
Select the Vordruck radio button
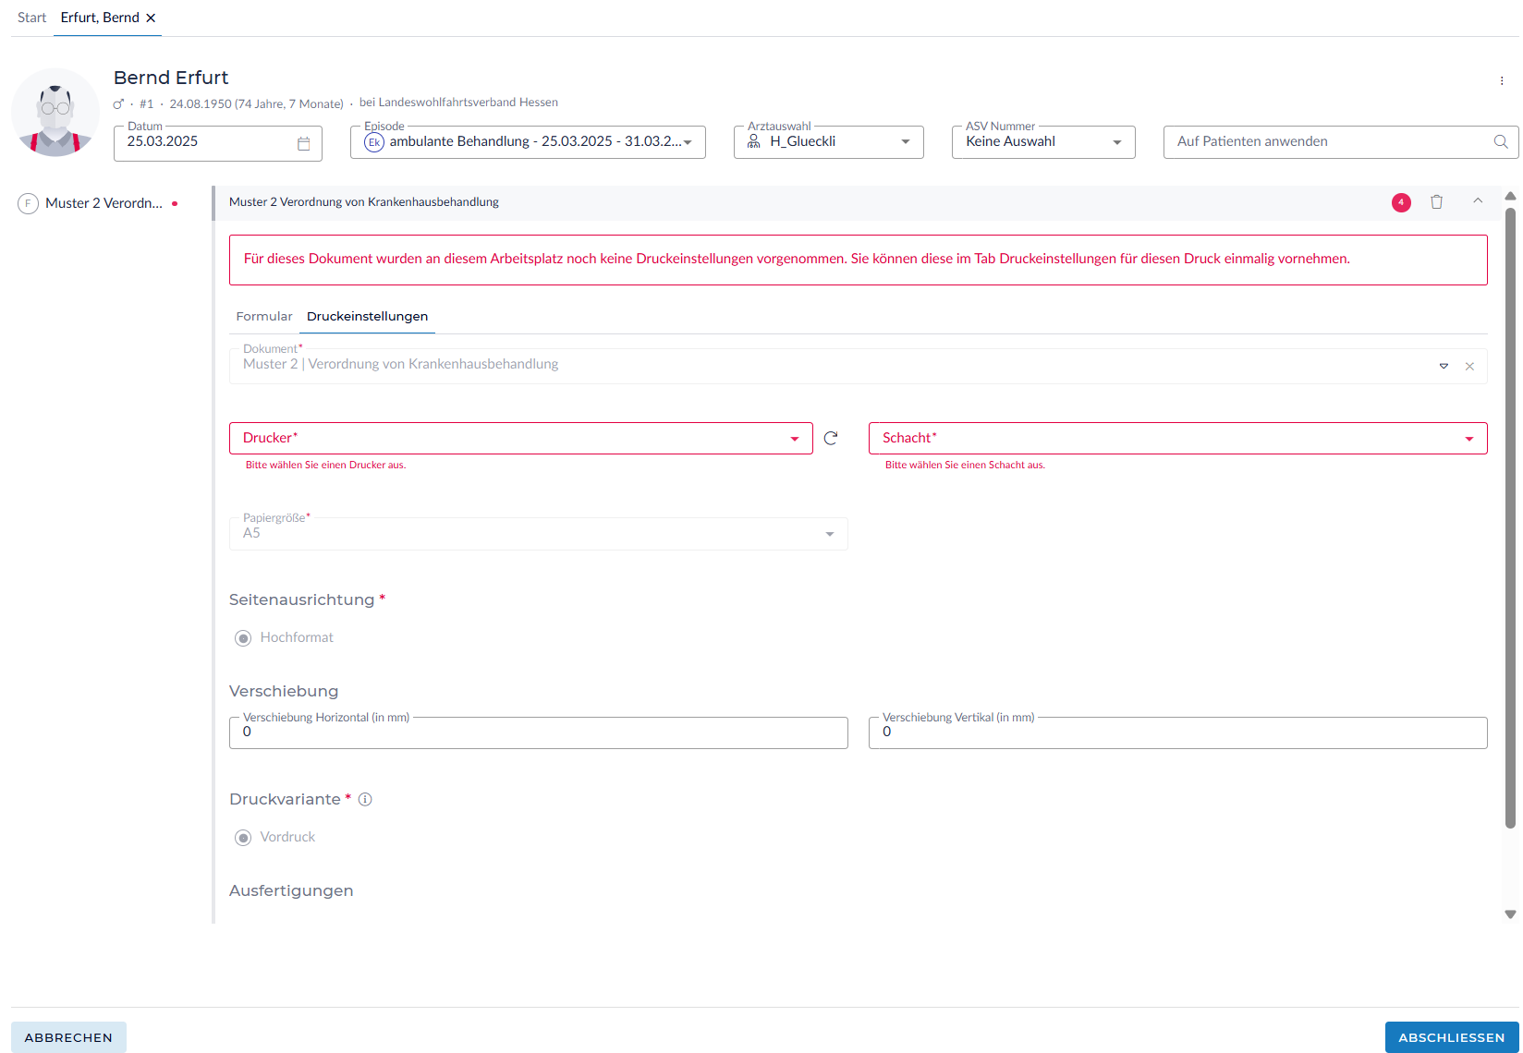243,838
